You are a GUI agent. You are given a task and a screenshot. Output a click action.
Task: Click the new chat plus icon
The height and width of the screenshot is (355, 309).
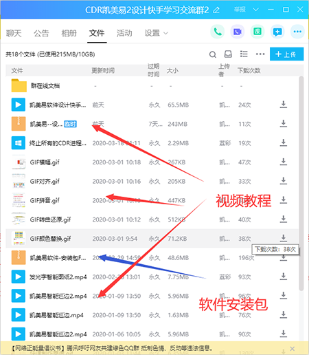pos(277,32)
